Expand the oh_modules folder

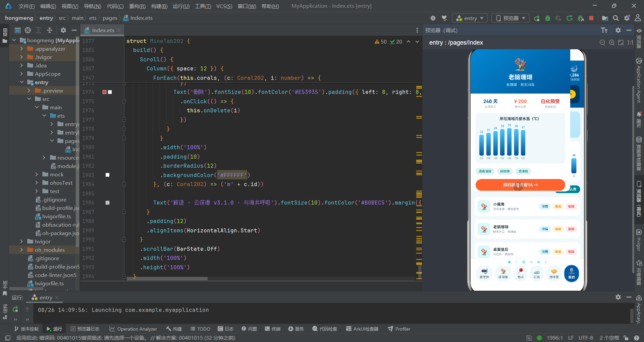[22, 250]
